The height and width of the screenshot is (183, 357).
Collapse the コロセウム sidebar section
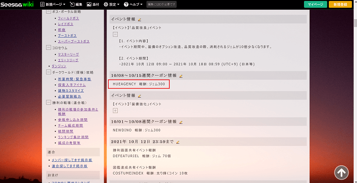(x=48, y=47)
